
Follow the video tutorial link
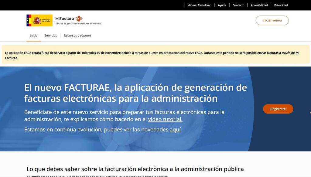tap(165, 119)
